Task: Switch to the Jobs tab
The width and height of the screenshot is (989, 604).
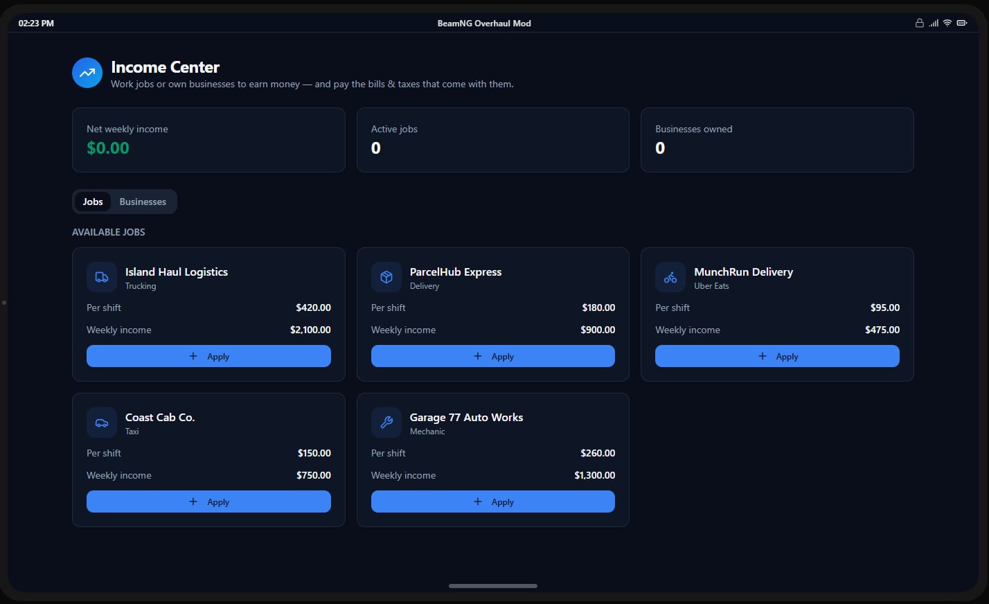Action: click(93, 202)
